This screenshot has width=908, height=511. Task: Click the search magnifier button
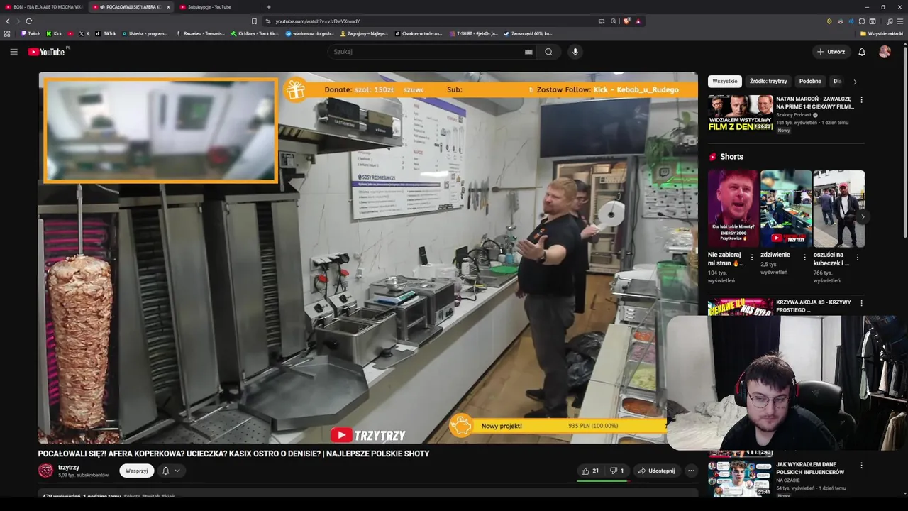pyautogui.click(x=548, y=52)
